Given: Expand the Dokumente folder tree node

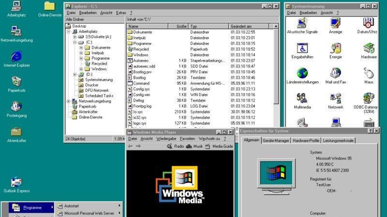Looking at the screenshot, I should click(x=81, y=48).
